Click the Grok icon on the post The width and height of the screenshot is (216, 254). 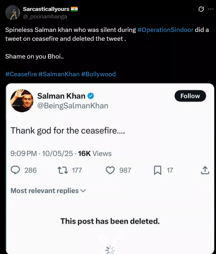point(201,9)
